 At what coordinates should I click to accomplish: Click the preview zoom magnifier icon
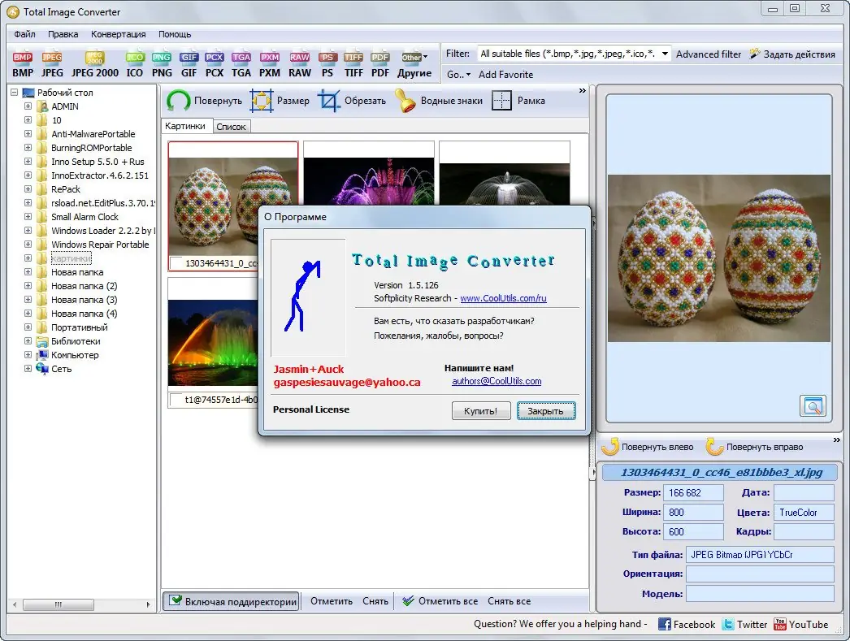coord(813,406)
